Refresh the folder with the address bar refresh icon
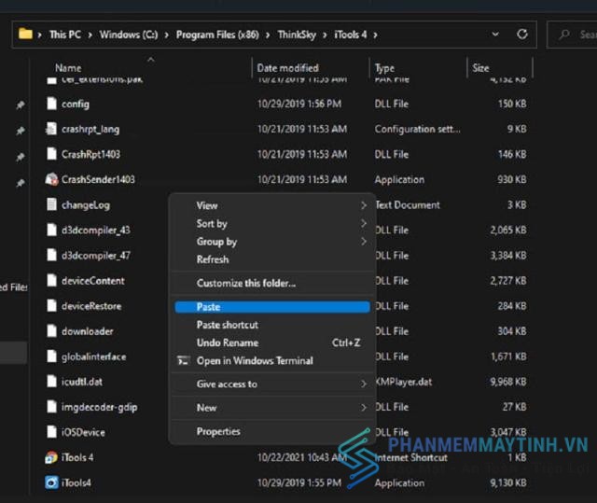This screenshot has width=597, height=503. (522, 35)
